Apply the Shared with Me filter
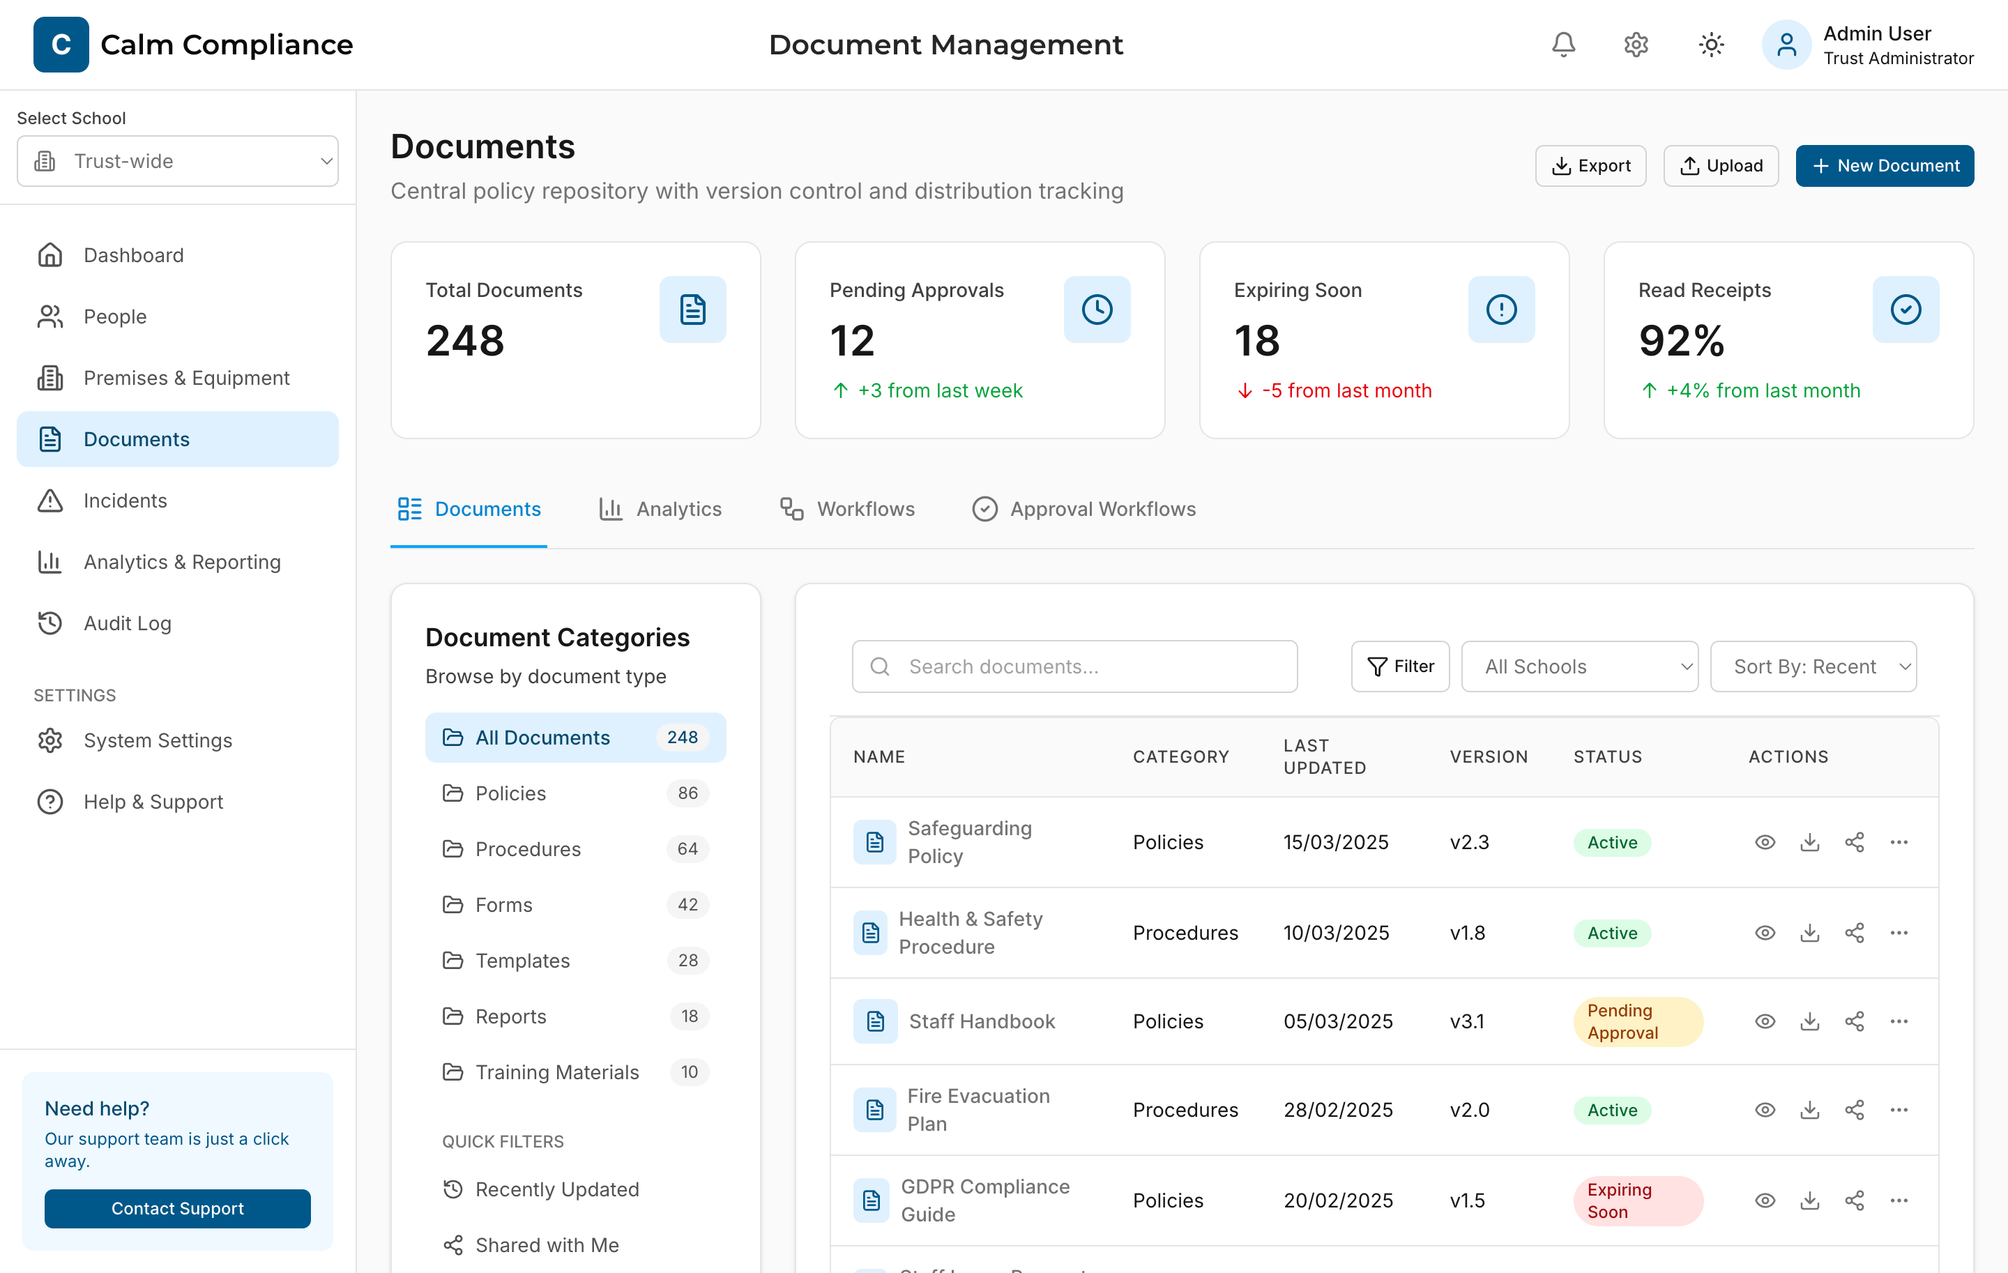 coord(575,1244)
